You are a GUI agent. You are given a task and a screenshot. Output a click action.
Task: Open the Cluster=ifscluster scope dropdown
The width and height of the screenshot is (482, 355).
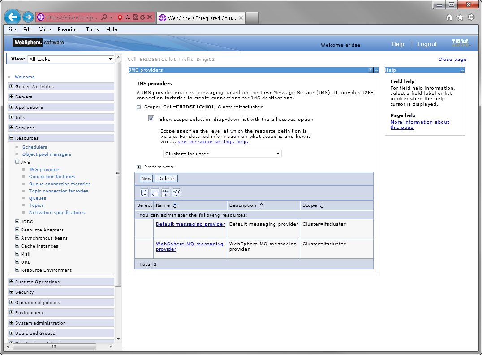tap(222, 154)
